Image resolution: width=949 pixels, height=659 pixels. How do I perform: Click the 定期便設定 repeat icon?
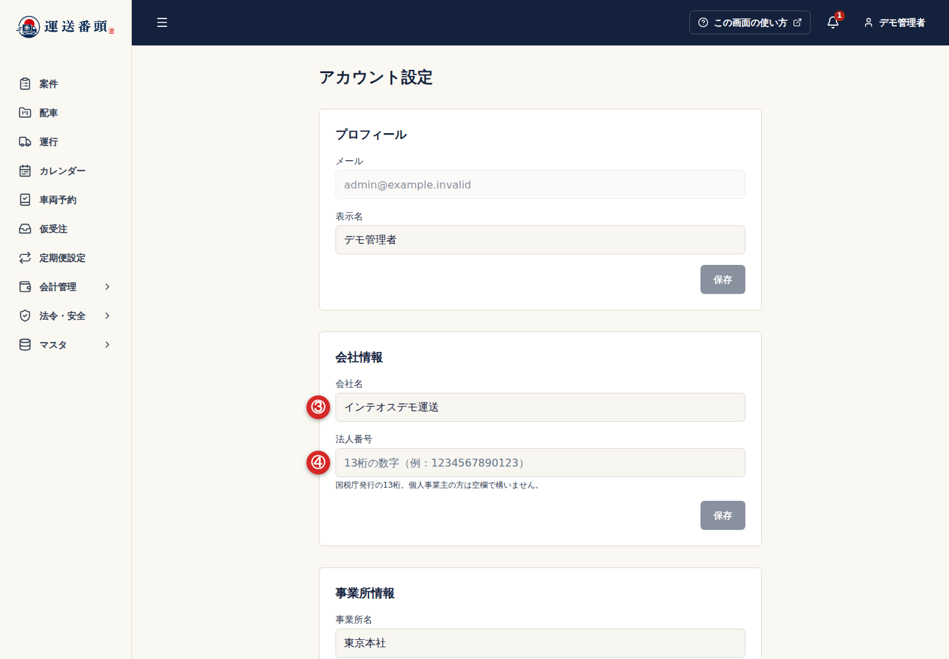tap(25, 258)
